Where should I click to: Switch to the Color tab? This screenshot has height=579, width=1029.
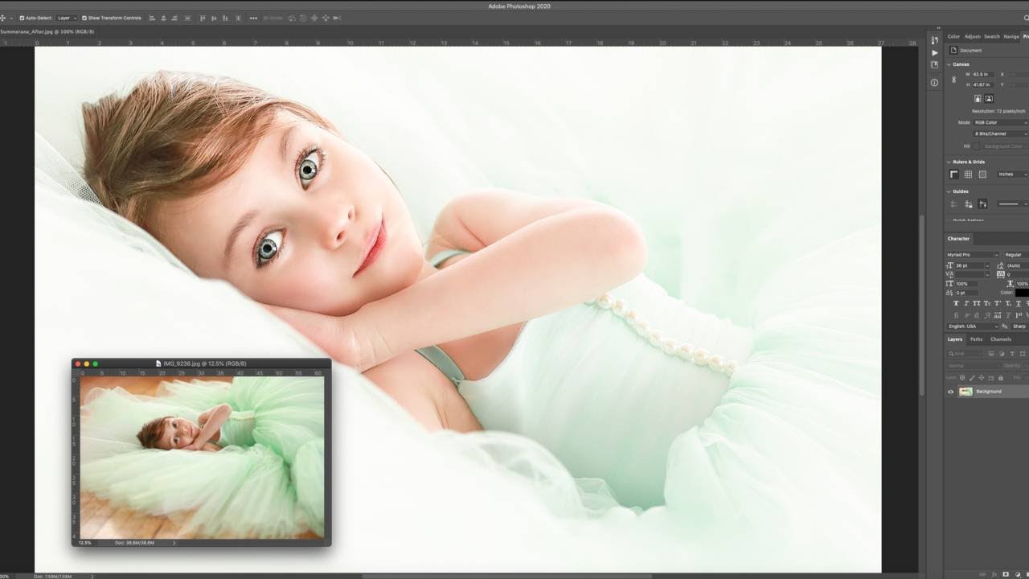pyautogui.click(x=953, y=36)
